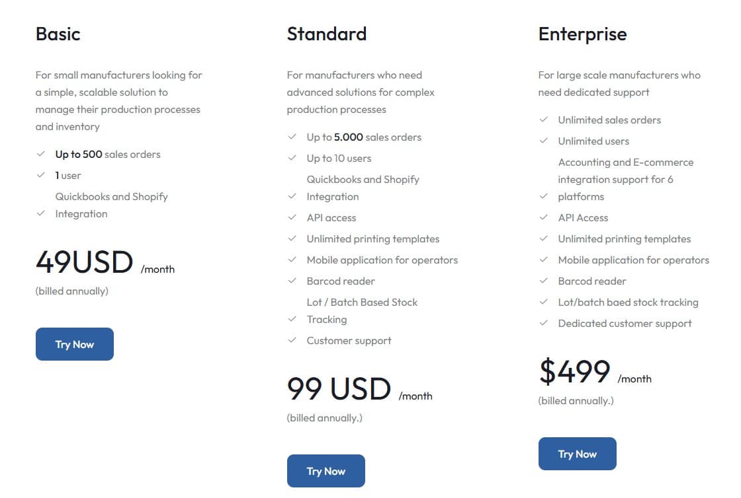Click the checkmark beside Customer support in Standard
741x498 pixels.
pos(292,340)
